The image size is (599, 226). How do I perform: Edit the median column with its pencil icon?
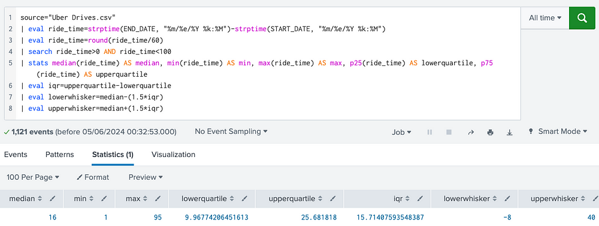pyautogui.click(x=53, y=198)
